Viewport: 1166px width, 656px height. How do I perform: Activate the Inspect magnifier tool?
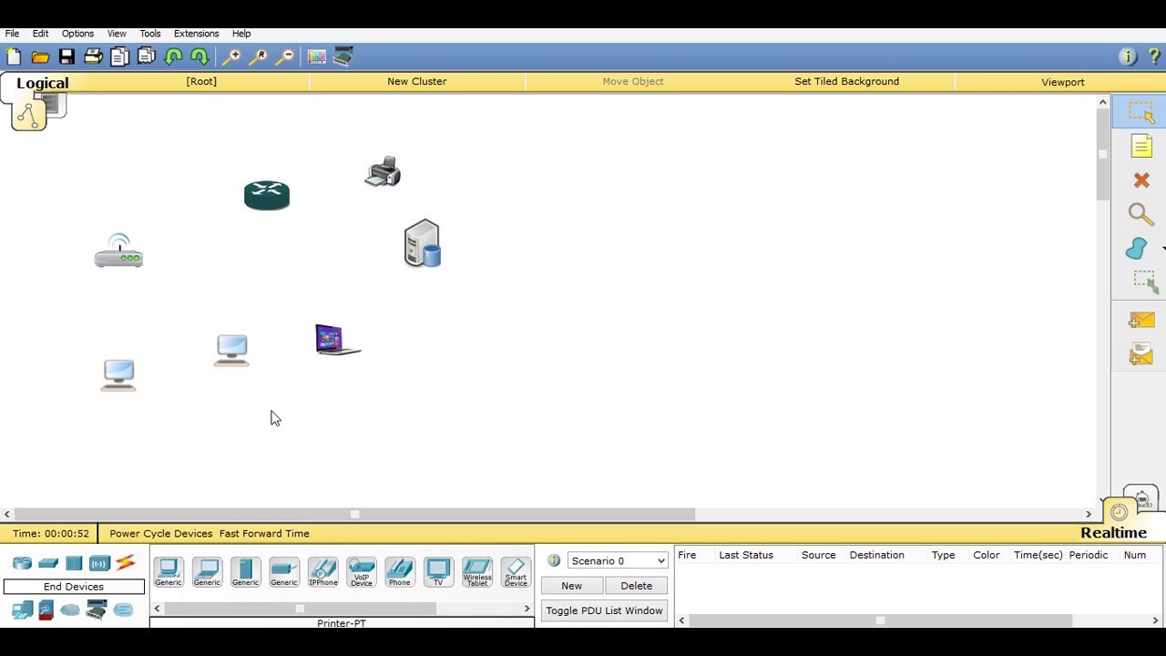[1141, 214]
